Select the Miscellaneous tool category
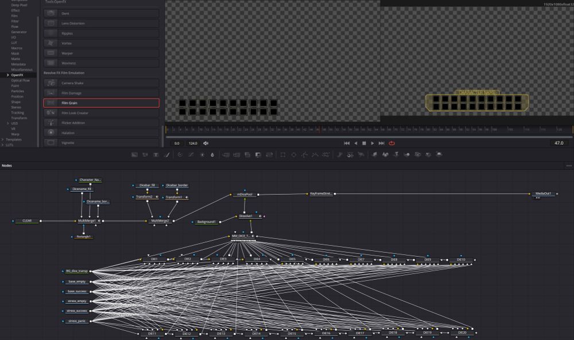The height and width of the screenshot is (340, 574). click(22, 69)
